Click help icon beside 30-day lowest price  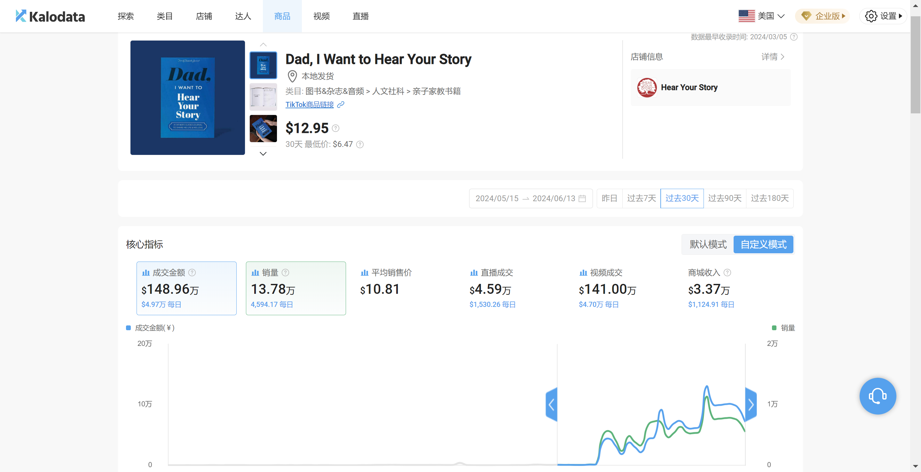[360, 144]
